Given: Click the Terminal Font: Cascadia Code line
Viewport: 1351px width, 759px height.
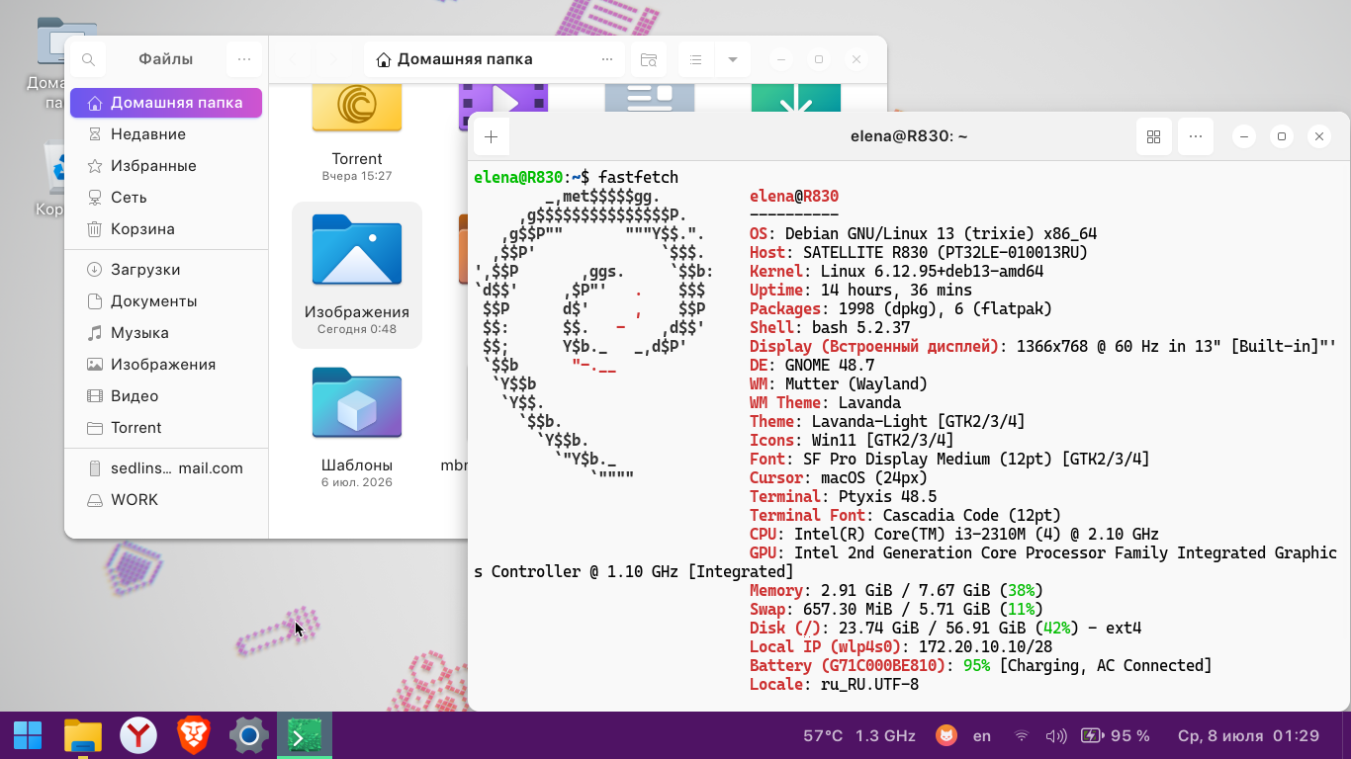Looking at the screenshot, I should [x=905, y=516].
